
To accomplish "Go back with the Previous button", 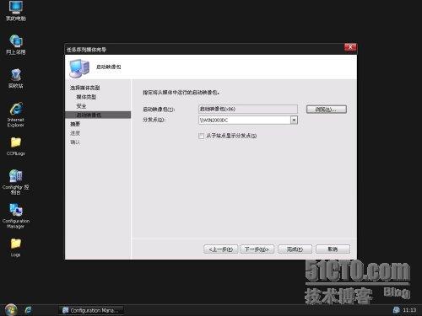I will pos(220,249).
